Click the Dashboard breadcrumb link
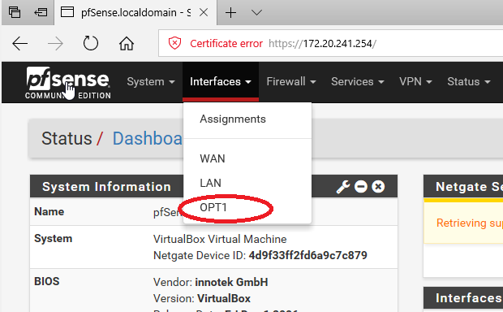The width and height of the screenshot is (503, 312). [x=147, y=138]
